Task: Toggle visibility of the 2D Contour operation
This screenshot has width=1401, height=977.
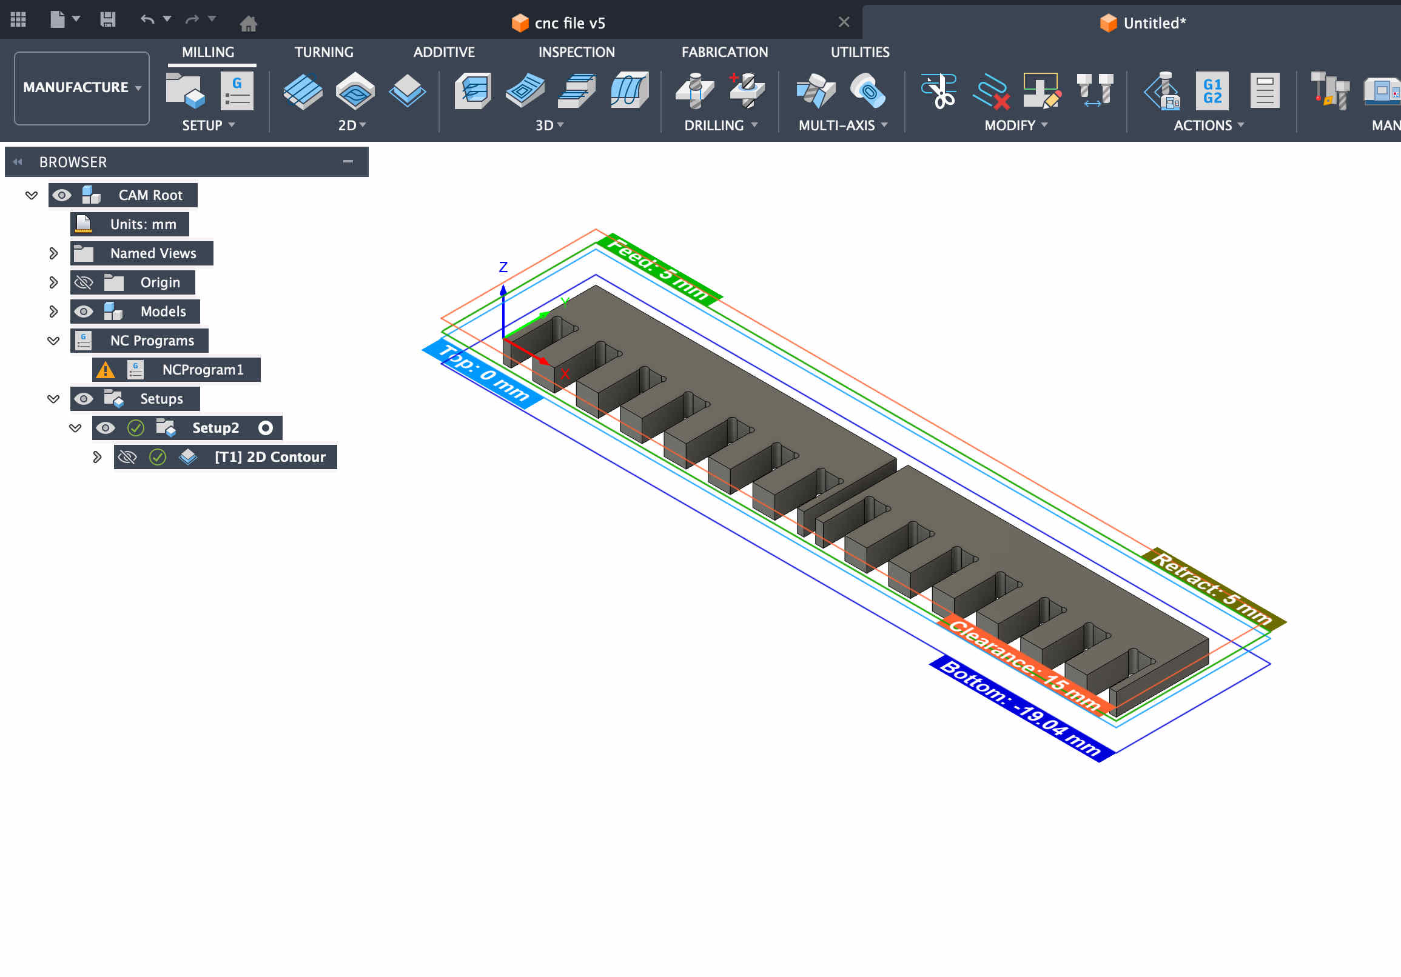Action: click(x=127, y=457)
